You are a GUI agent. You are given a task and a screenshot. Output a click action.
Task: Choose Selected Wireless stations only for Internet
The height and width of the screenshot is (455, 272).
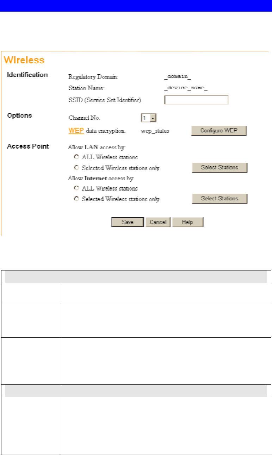76,199
